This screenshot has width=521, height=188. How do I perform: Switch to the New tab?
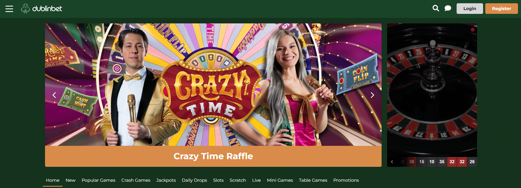pyautogui.click(x=70, y=180)
